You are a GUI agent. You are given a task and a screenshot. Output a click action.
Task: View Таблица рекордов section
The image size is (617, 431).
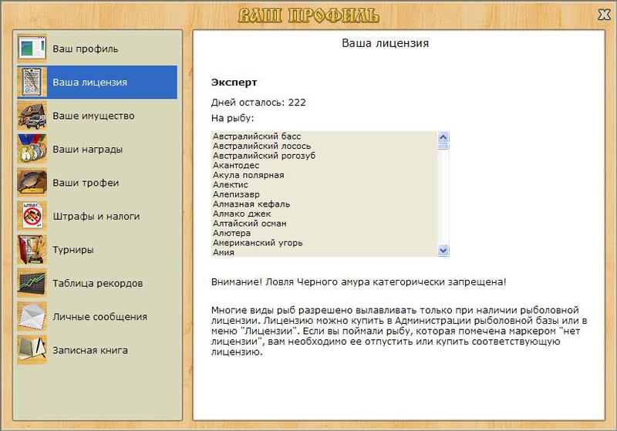97,283
